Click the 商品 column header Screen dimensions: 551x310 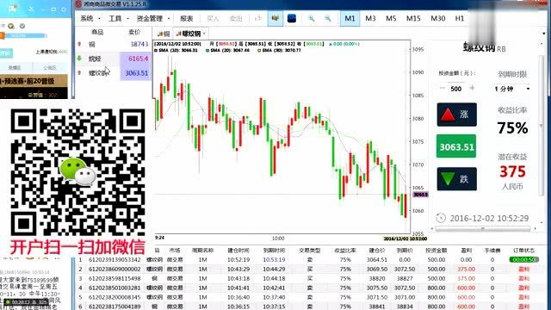(97, 32)
